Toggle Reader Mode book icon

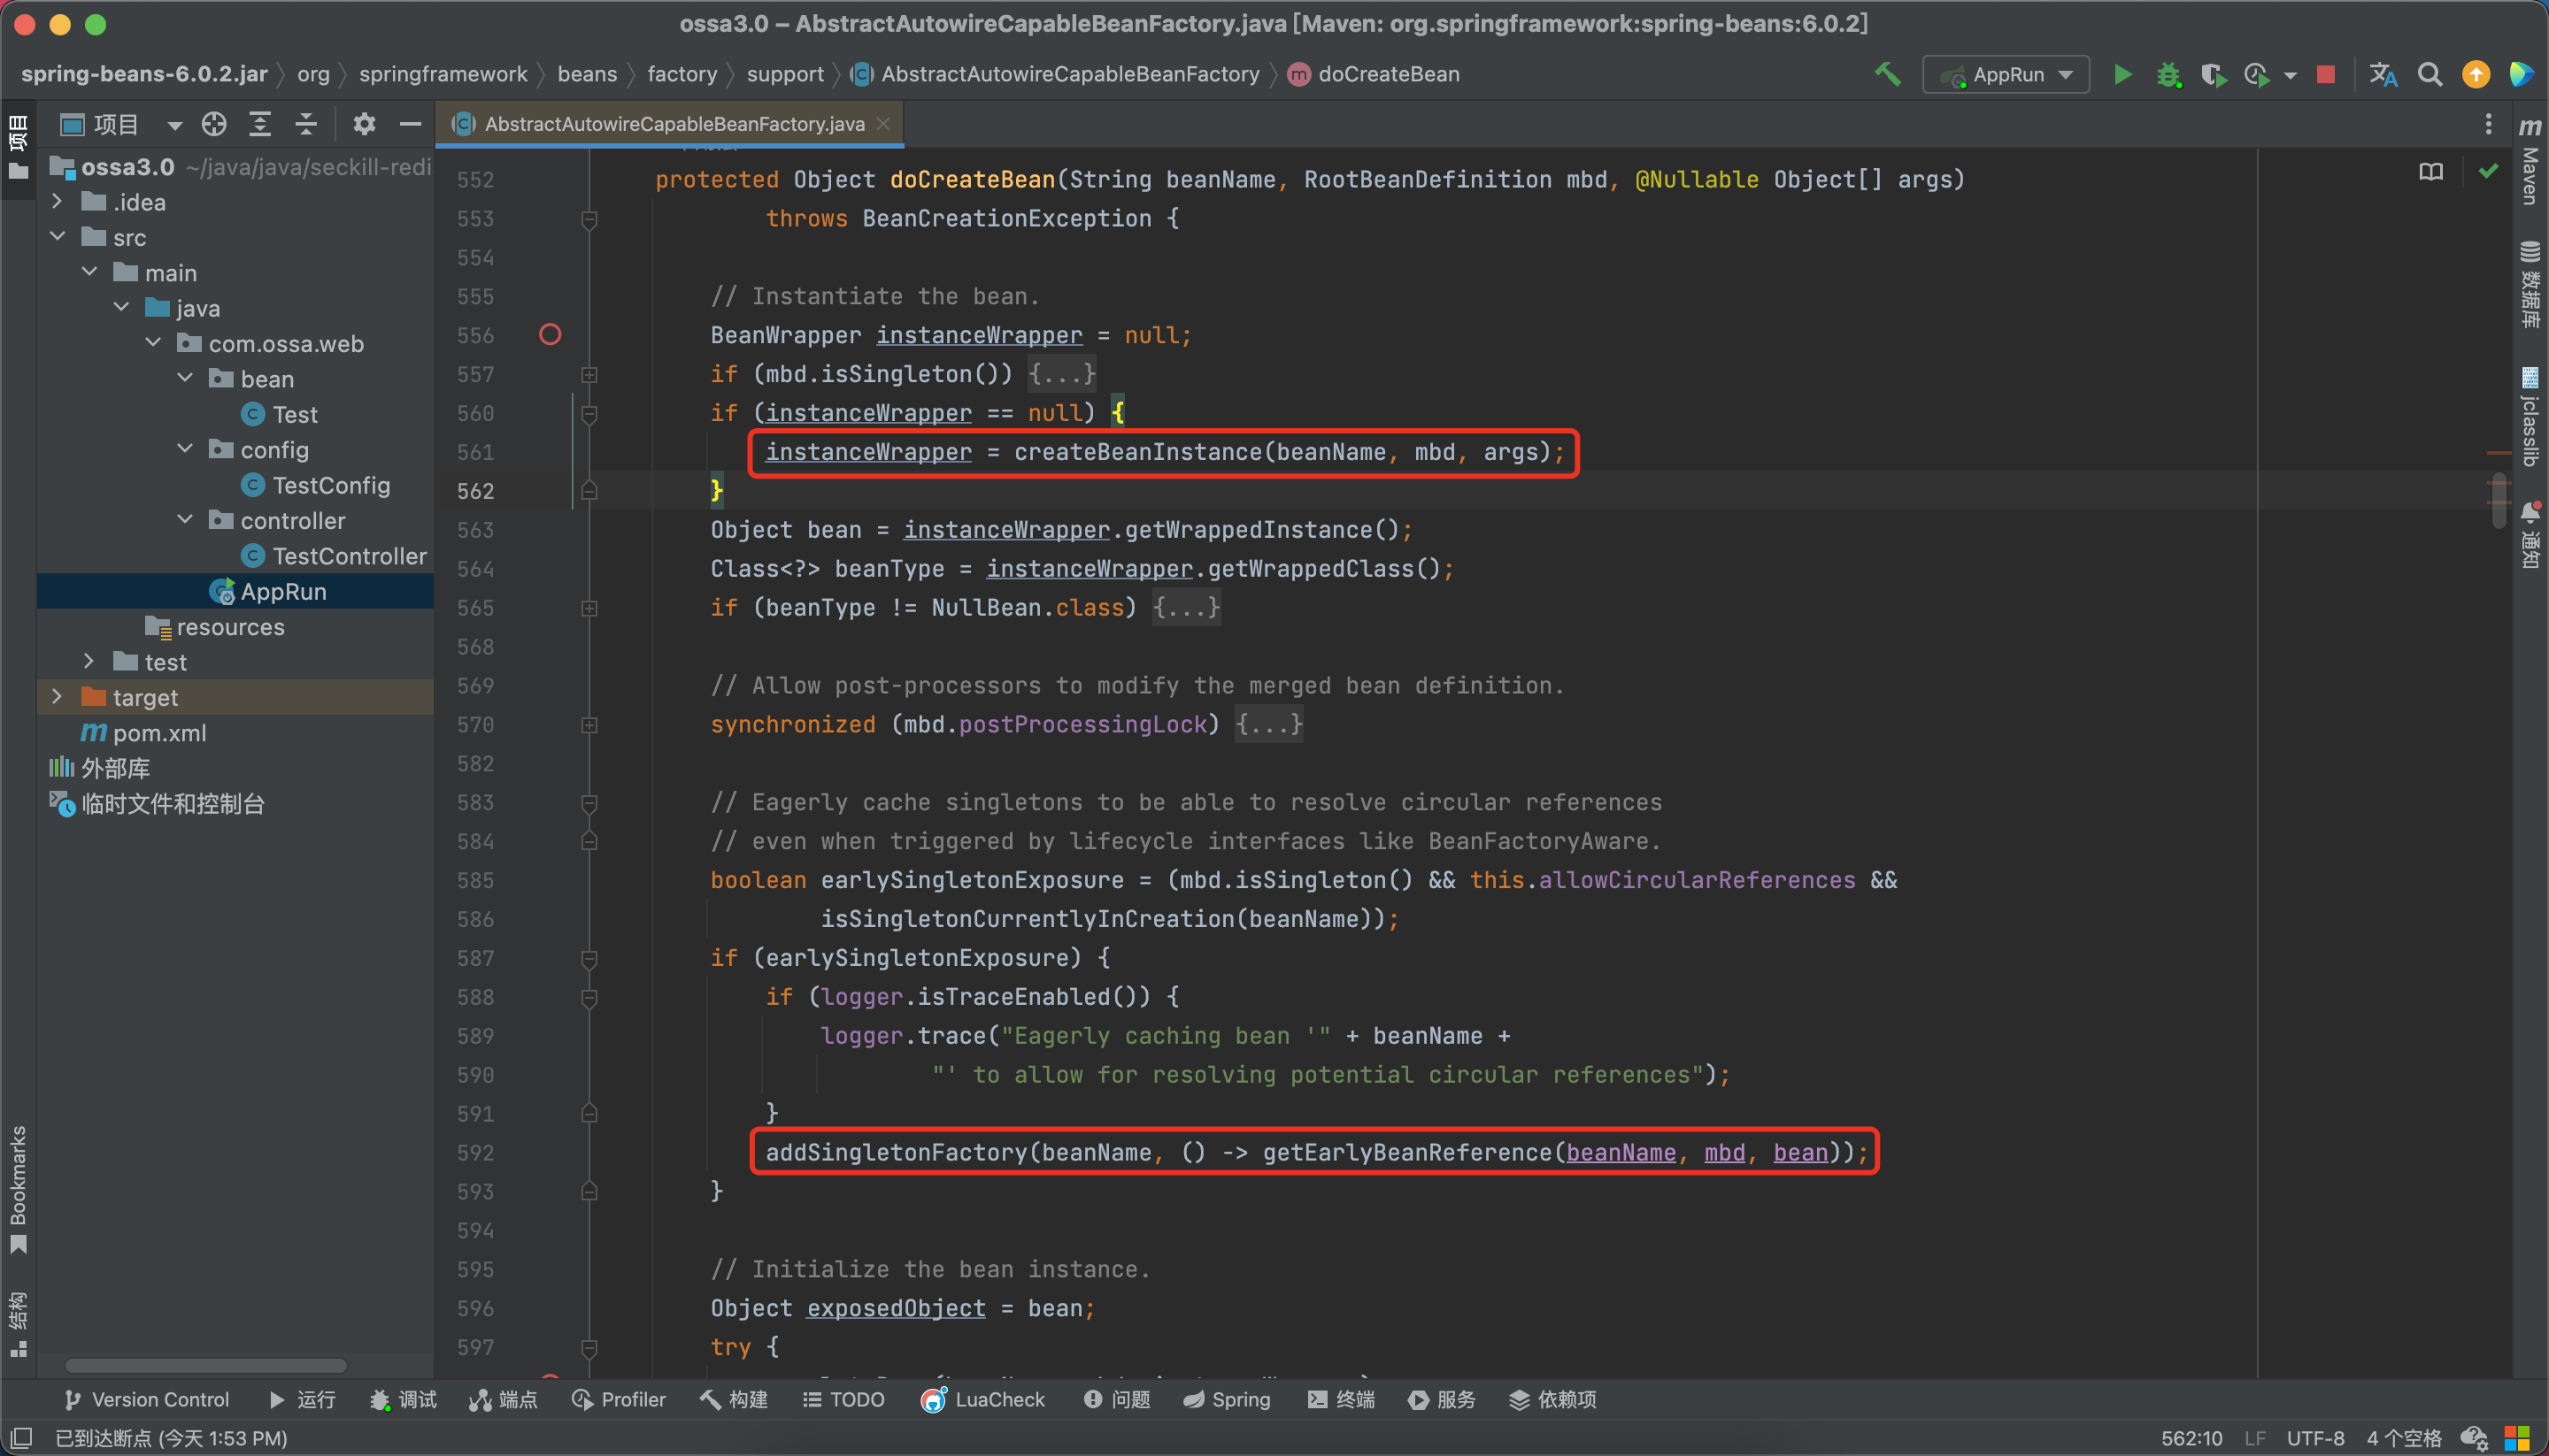[2431, 172]
